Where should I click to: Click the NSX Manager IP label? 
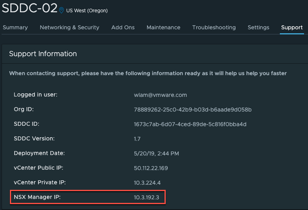(37, 197)
